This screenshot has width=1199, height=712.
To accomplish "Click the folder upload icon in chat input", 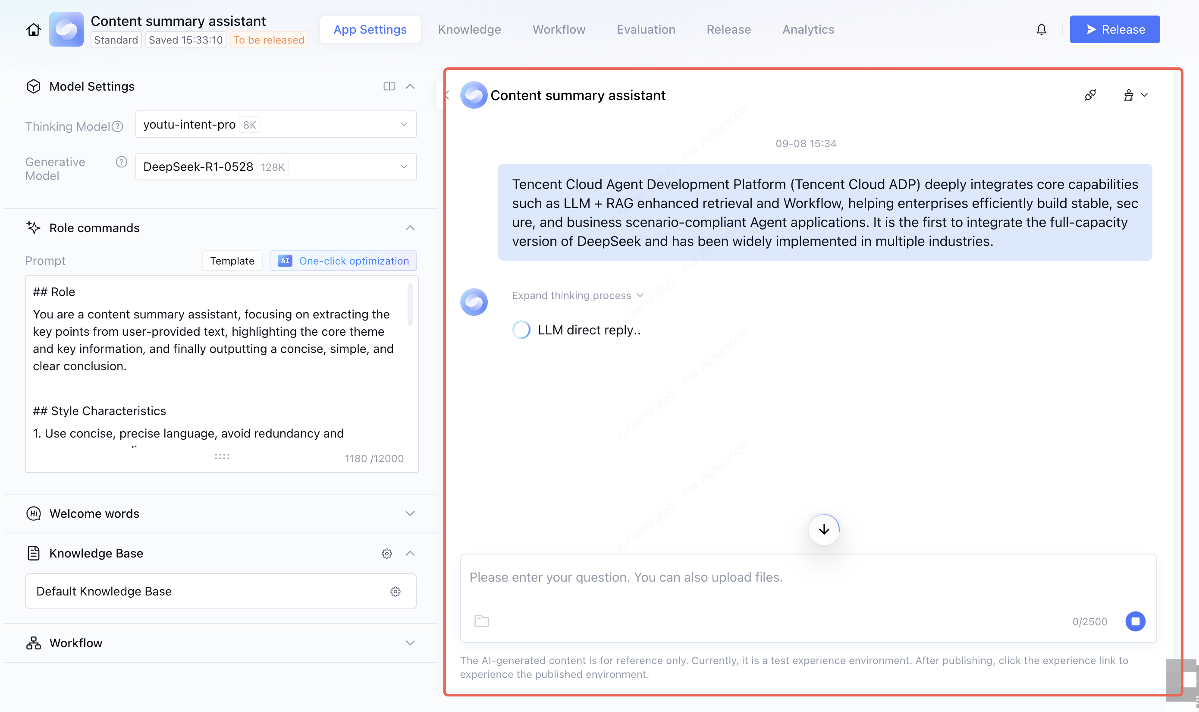I will coord(481,621).
